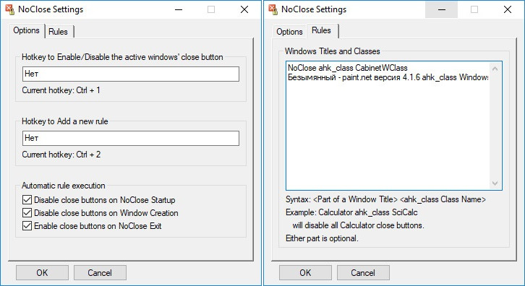Switch to Rules tab in left window

coord(59,32)
